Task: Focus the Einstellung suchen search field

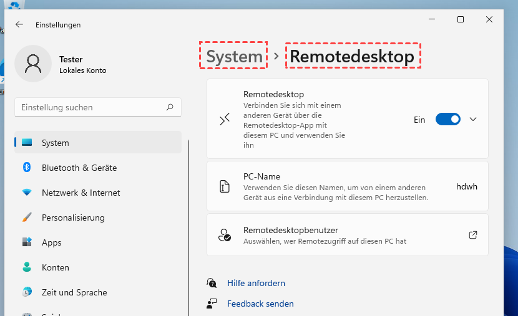Action: (x=90, y=107)
